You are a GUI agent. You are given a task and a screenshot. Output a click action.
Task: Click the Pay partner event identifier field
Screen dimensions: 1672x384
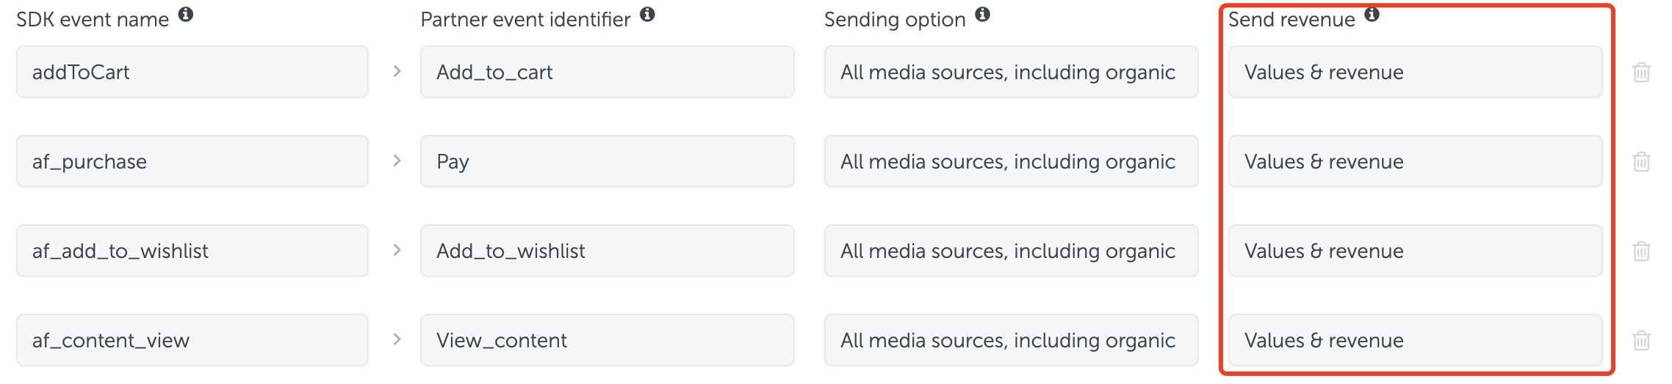(607, 161)
